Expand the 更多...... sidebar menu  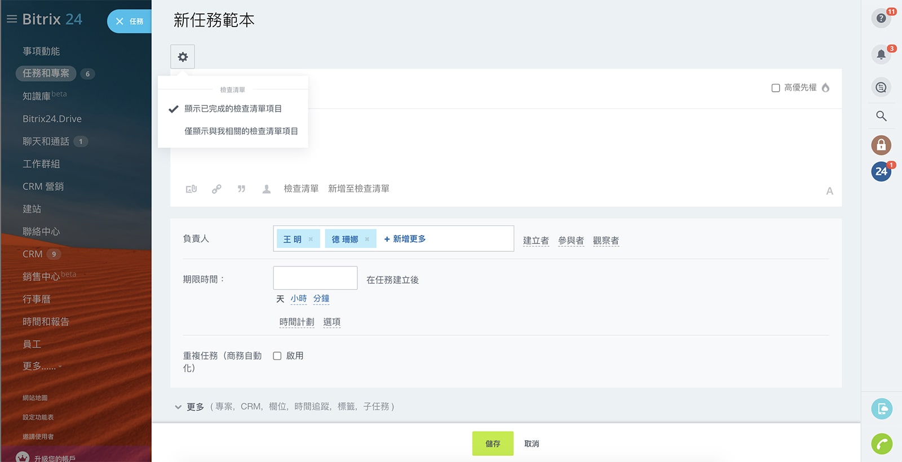[x=42, y=366]
